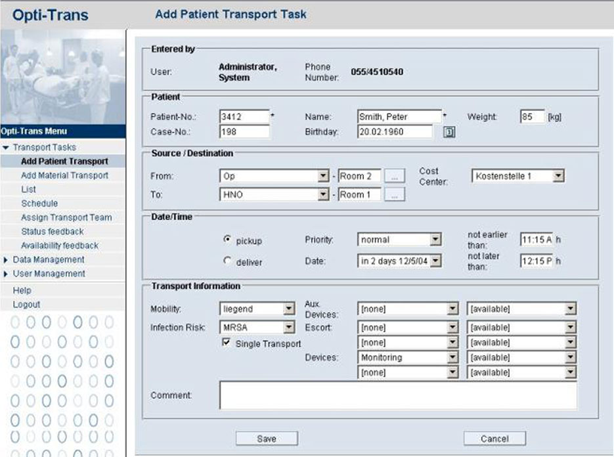Click the Administrator, System user text
This screenshot has width=614, height=457.
(x=248, y=72)
